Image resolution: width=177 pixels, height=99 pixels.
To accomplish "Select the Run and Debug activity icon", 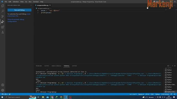I will coord(2,22).
